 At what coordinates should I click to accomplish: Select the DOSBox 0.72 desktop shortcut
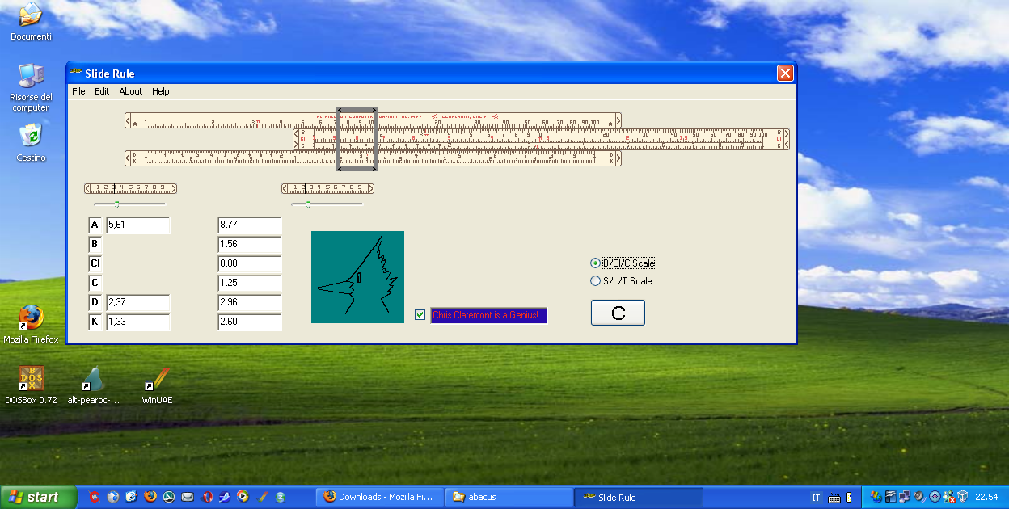31,385
